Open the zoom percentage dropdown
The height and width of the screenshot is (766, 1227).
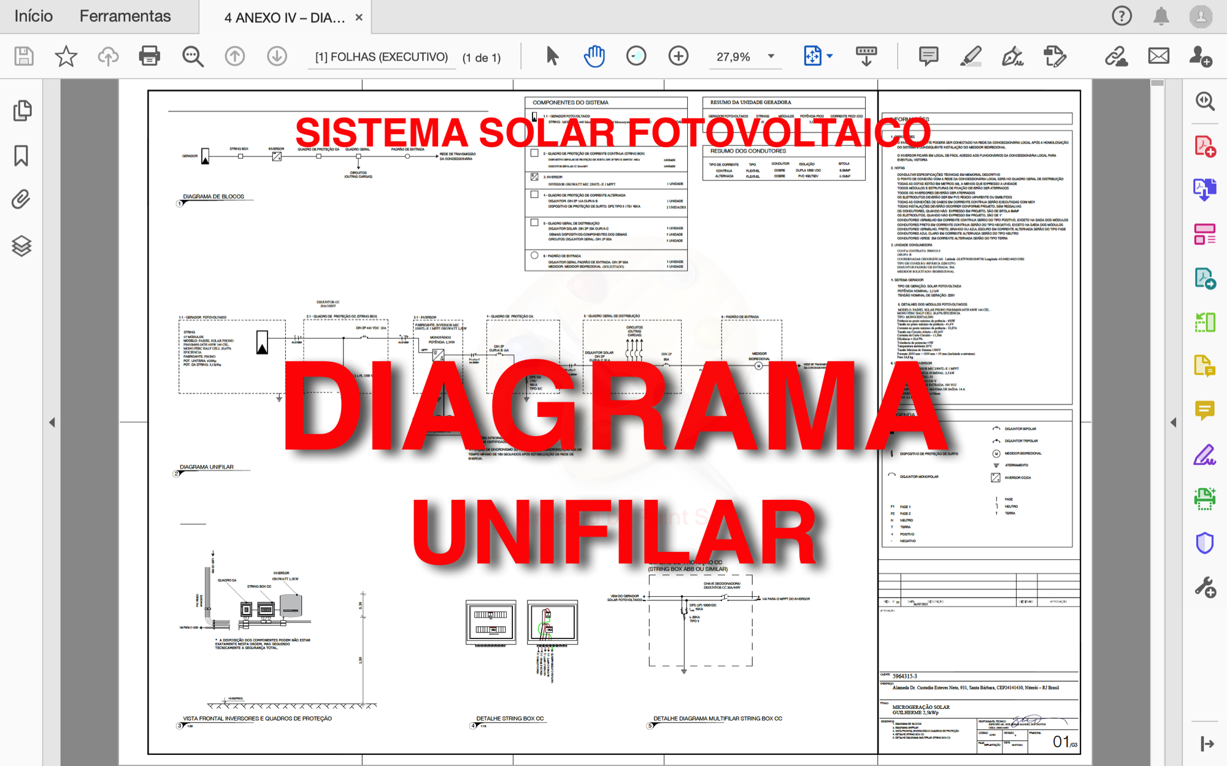(770, 56)
